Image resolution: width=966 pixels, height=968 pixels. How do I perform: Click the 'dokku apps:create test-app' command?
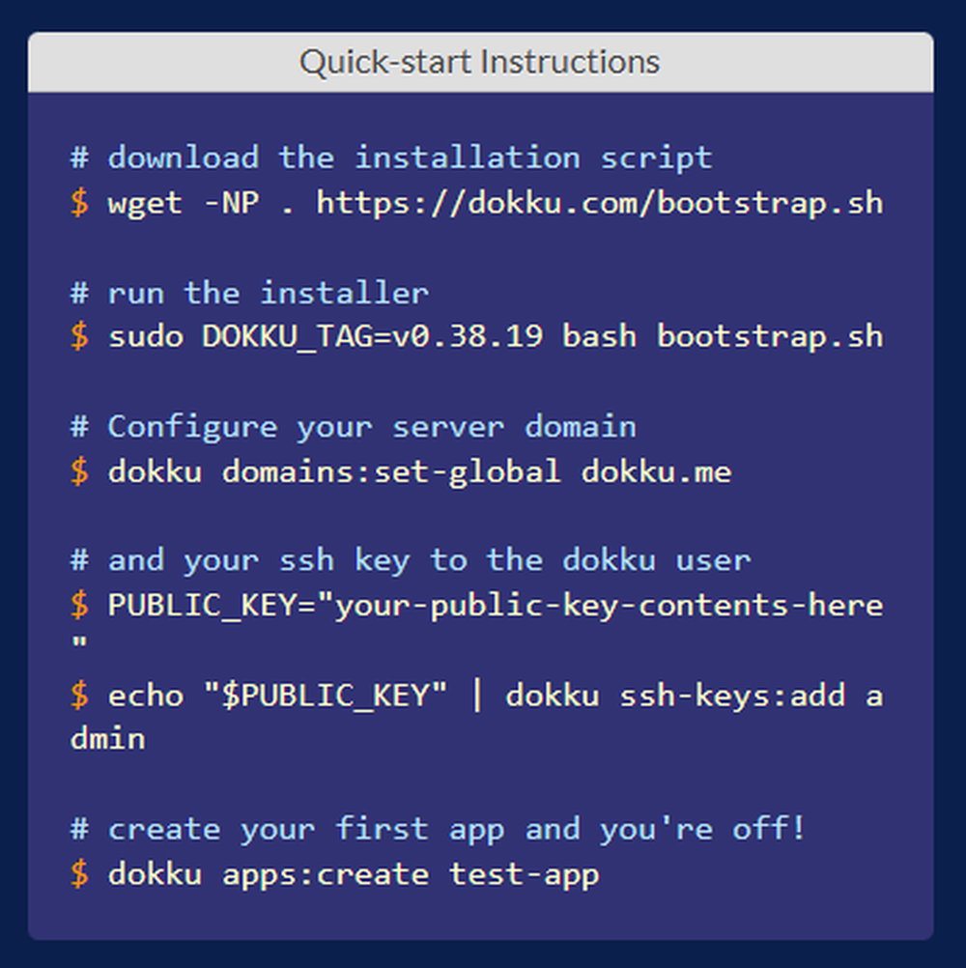[353, 875]
